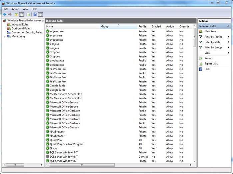Sort by the Enabled column header
The image size is (233, 174).
157,26
